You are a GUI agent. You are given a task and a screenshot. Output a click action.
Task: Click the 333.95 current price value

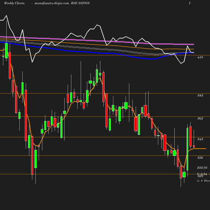pyautogui.click(x=202, y=168)
